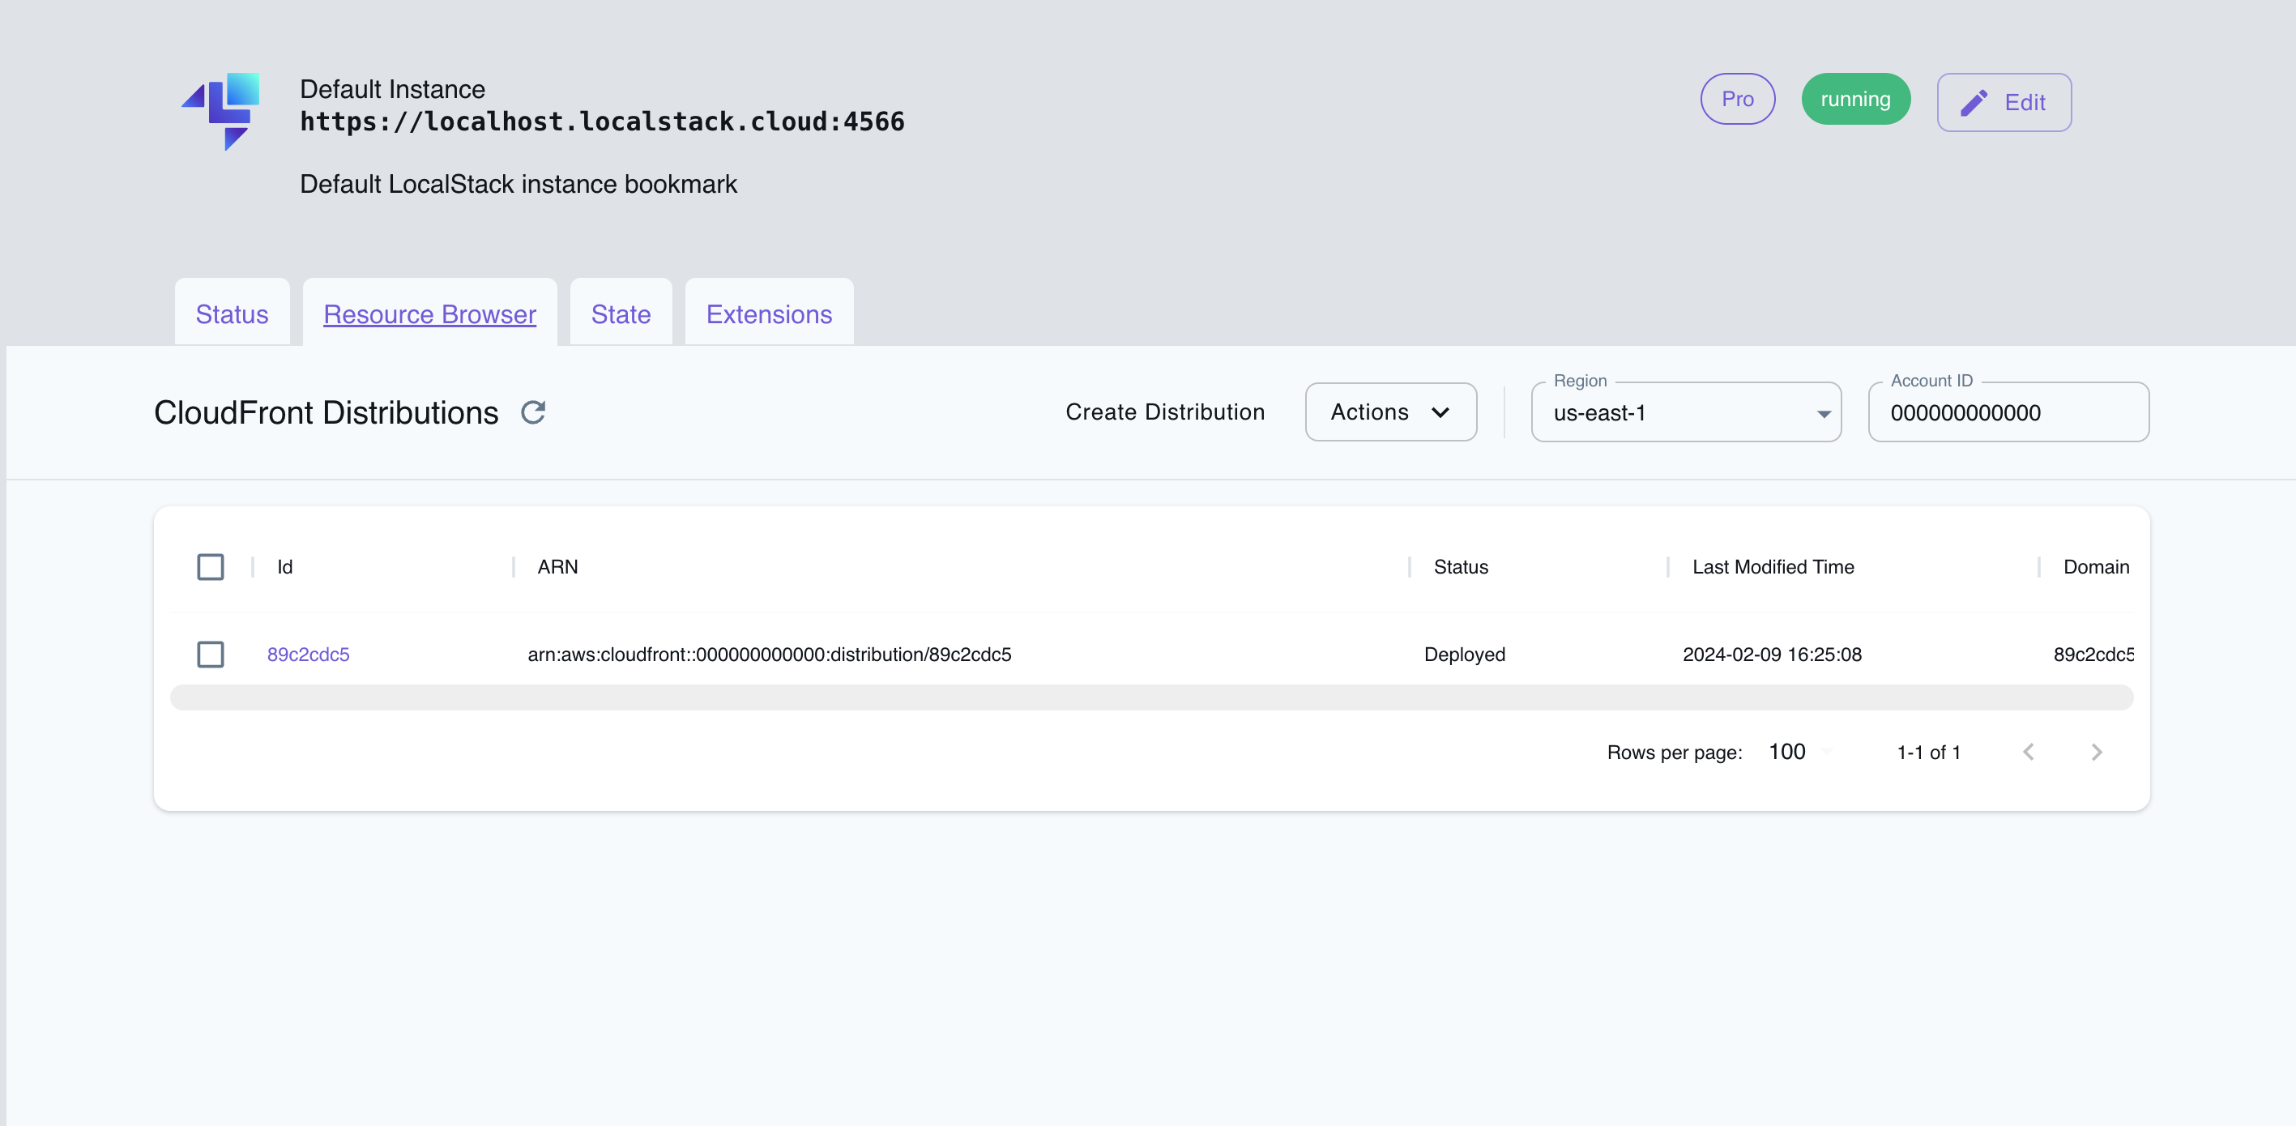Open the Region selector showing us-east-1
Viewport: 2296px width, 1126px height.
pos(1684,412)
